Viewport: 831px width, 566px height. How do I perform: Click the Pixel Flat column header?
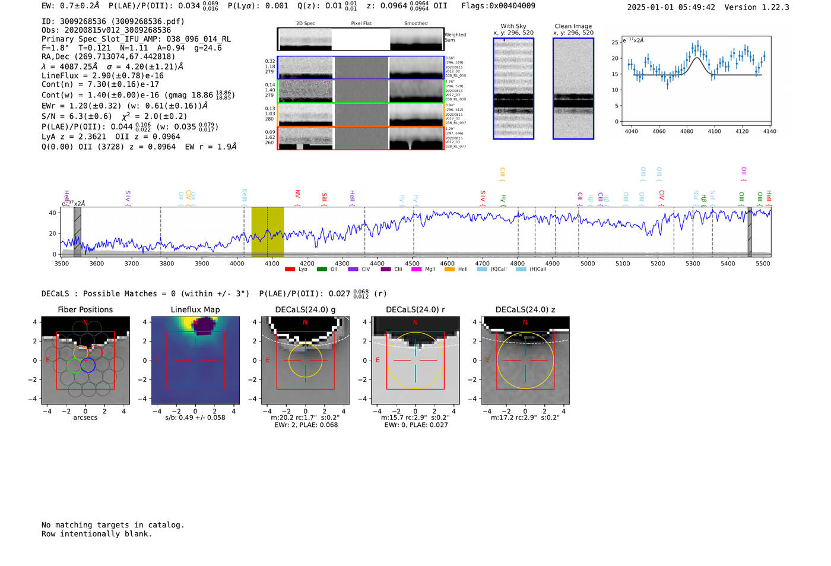click(x=361, y=24)
